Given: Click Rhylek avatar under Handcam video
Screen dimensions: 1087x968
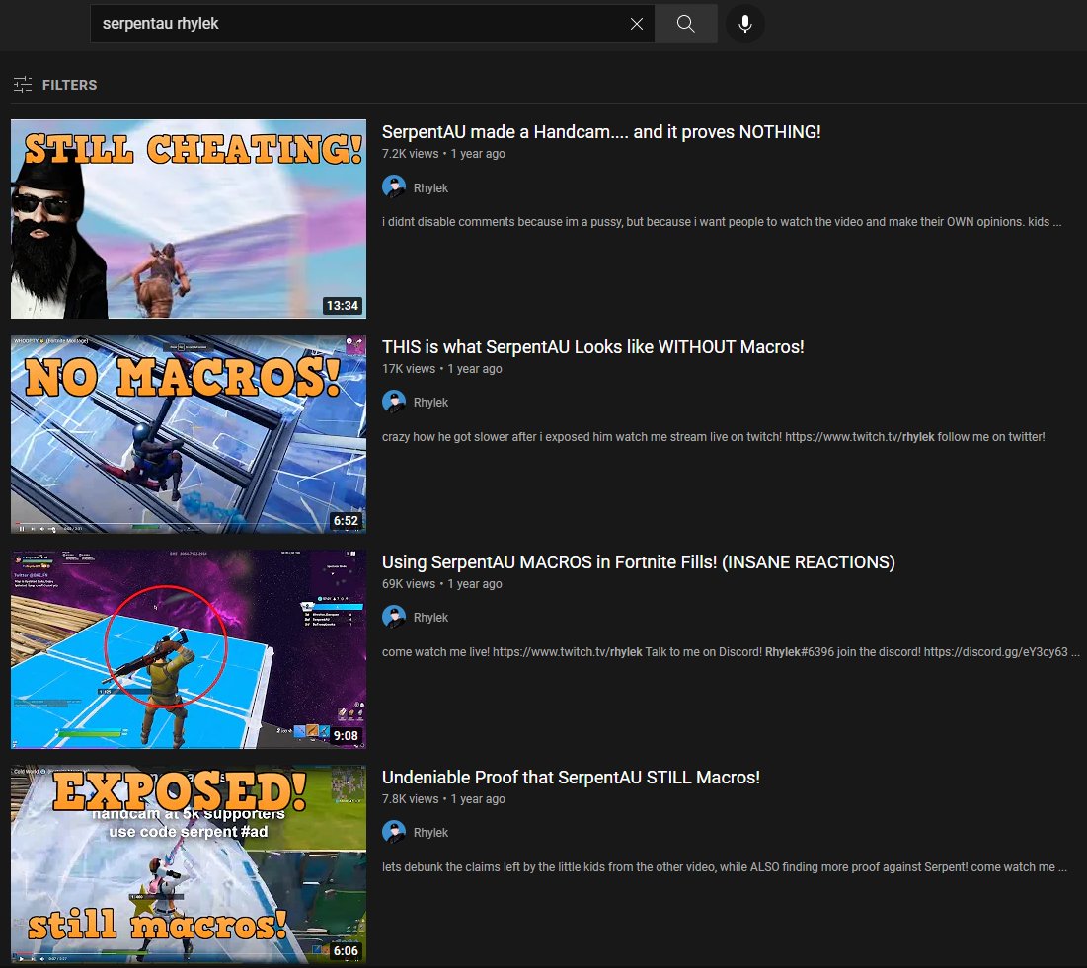Looking at the screenshot, I should [x=394, y=187].
